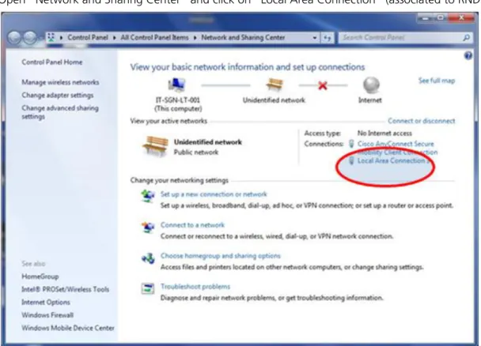Open Internet Options under See also
The image size is (481, 346).
(x=46, y=303)
